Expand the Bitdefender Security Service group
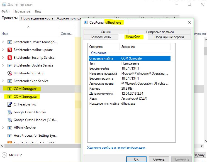The width and height of the screenshot is (207, 162). pos(3,58)
